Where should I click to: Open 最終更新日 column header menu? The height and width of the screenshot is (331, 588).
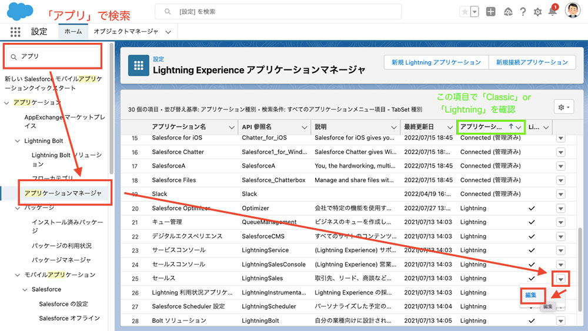click(x=450, y=128)
